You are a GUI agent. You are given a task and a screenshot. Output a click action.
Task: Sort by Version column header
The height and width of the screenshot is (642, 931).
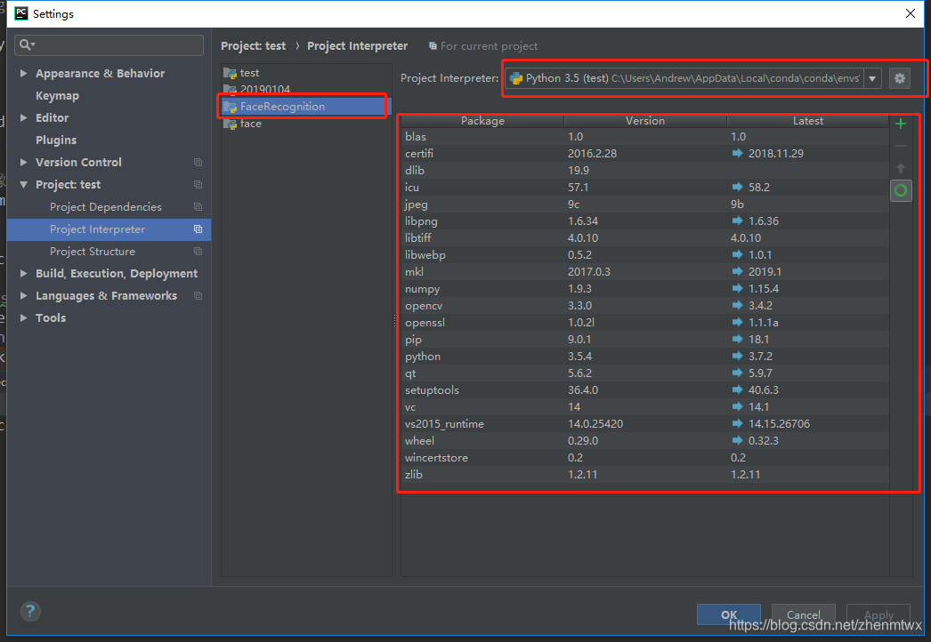(645, 120)
